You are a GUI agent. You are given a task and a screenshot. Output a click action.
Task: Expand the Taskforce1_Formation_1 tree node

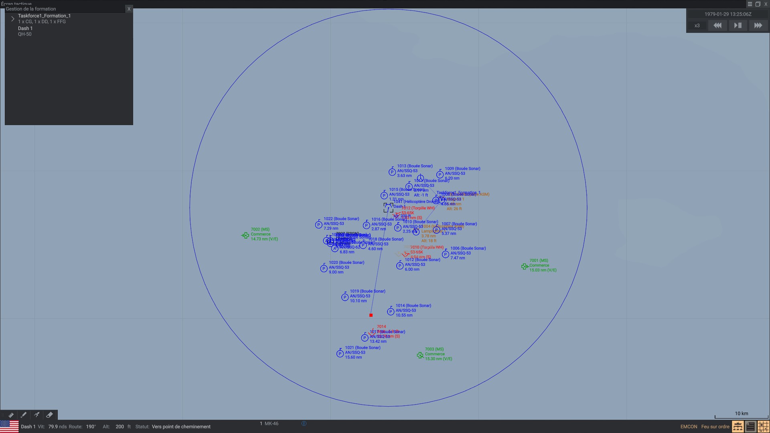[12, 19]
